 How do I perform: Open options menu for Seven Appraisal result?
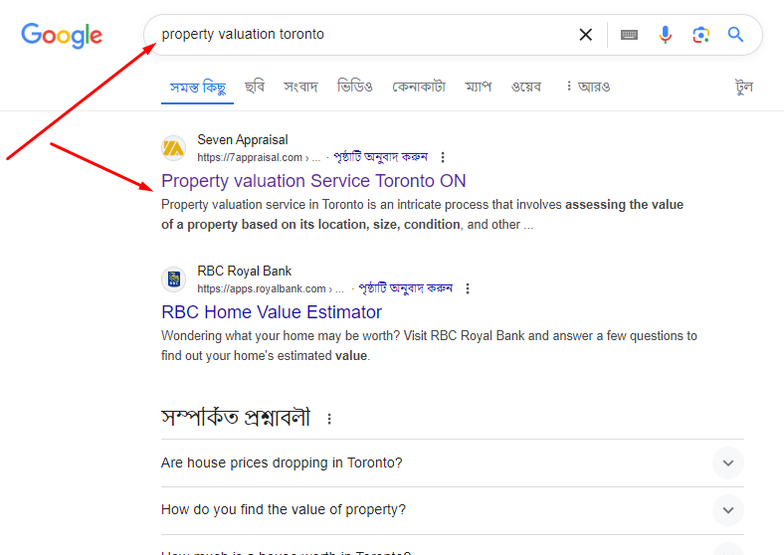[443, 157]
